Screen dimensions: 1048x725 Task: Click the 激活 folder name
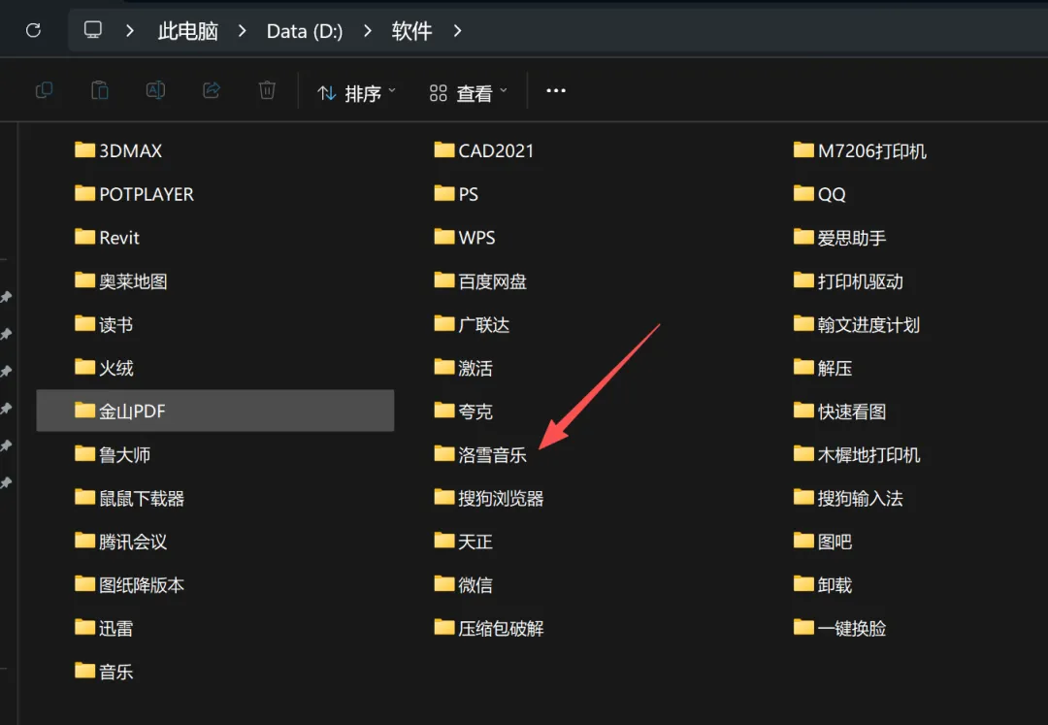475,368
